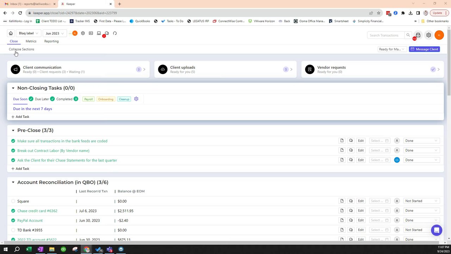451x254 pixels.
Task: Open comment icon for Square row
Action: [351, 201]
